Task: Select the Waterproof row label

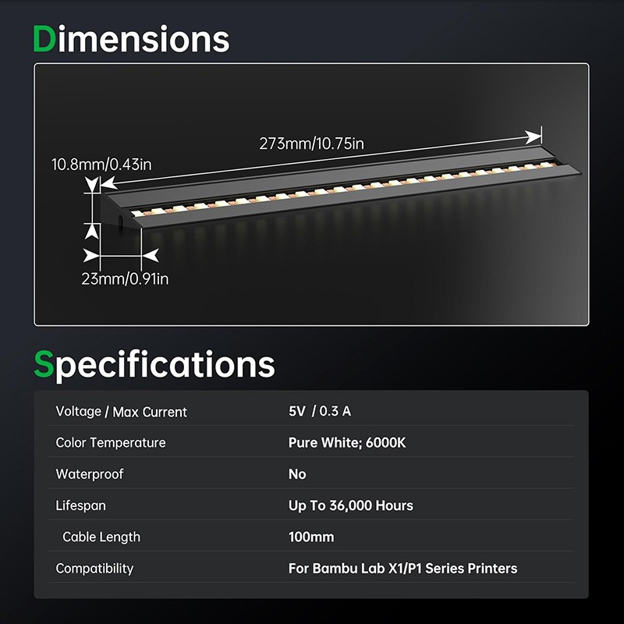Action: click(x=90, y=474)
